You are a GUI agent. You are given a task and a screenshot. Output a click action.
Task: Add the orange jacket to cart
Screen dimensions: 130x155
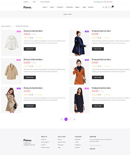pyautogui.click(x=98, y=77)
